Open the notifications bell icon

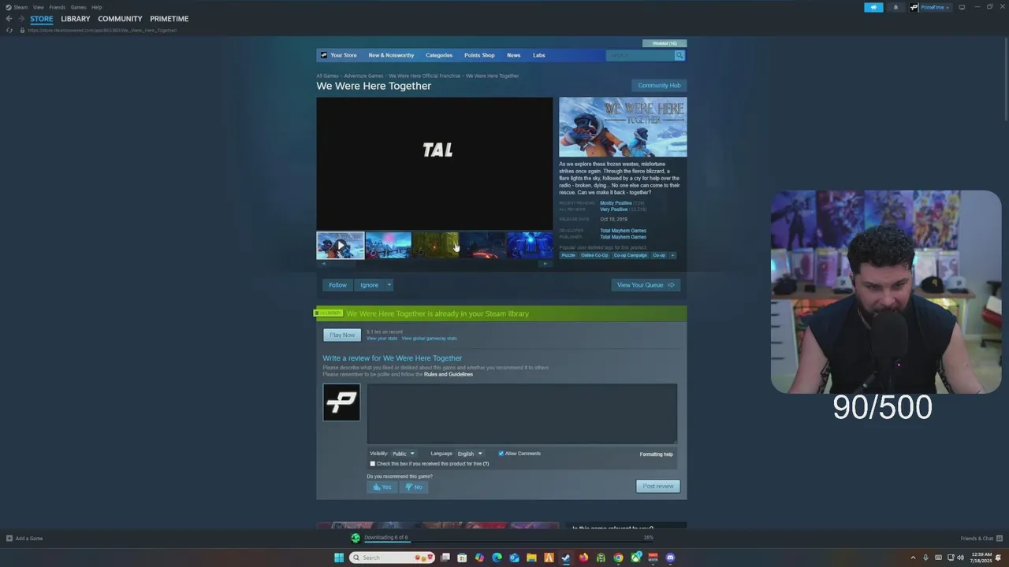(x=895, y=7)
